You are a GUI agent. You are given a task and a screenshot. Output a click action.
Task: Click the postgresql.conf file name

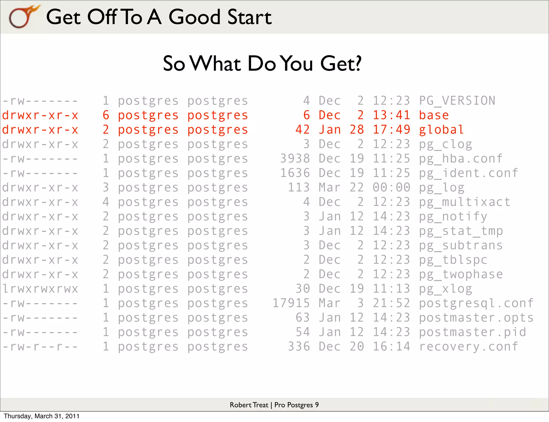(476, 303)
